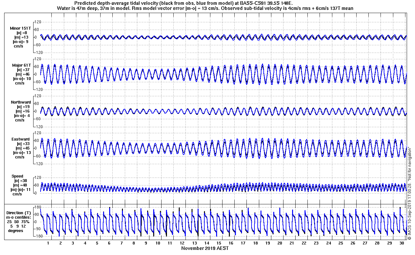This screenshot has height=255, width=415.
Task: Click '|o| =33' under Eastward
Action: click(23, 144)
